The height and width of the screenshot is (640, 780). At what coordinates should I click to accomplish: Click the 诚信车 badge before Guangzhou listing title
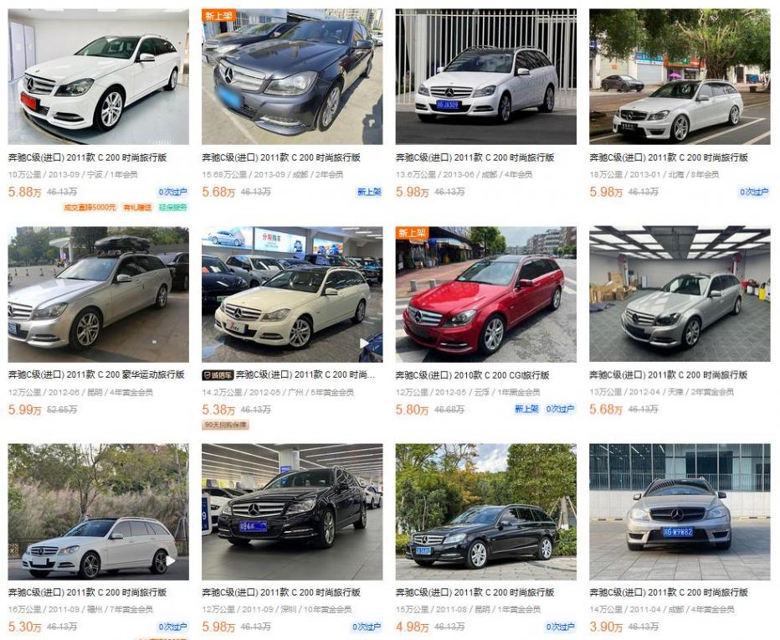click(x=218, y=375)
